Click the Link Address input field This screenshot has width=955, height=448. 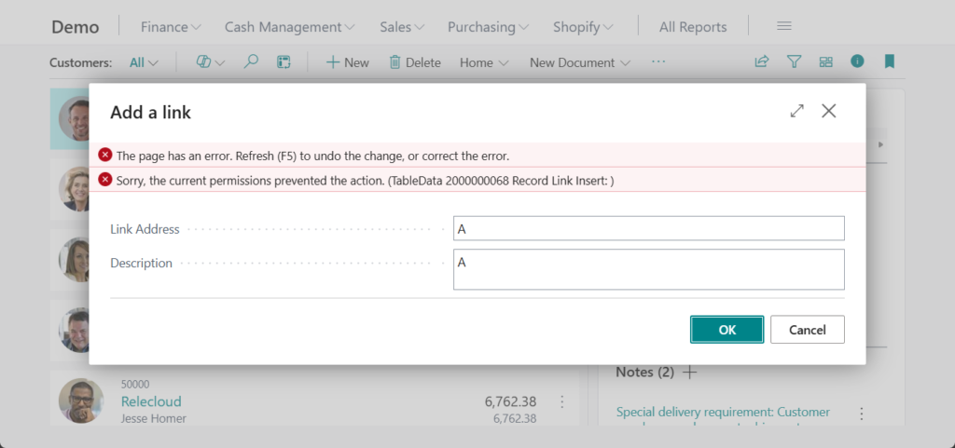648,229
